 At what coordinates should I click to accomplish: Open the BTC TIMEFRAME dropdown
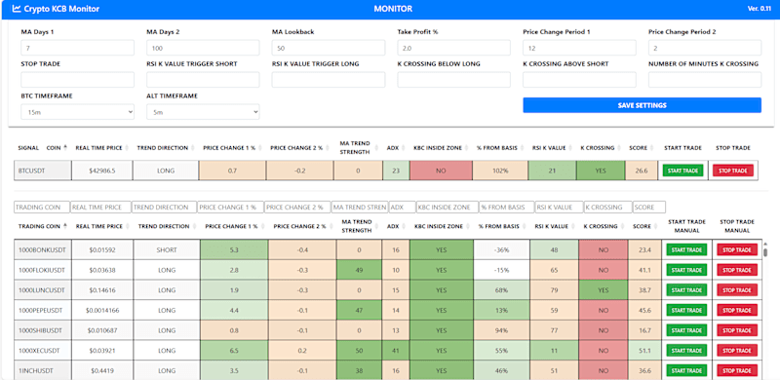point(78,112)
